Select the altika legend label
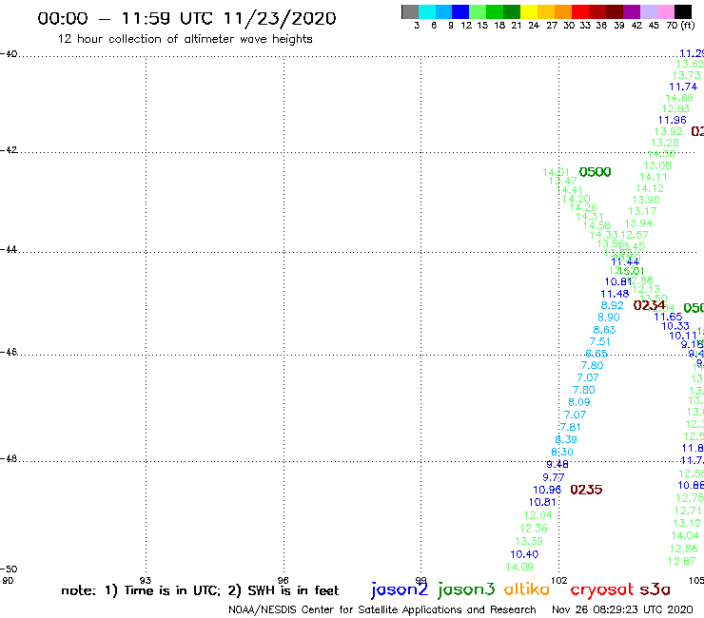704x618 pixels. coord(526,589)
